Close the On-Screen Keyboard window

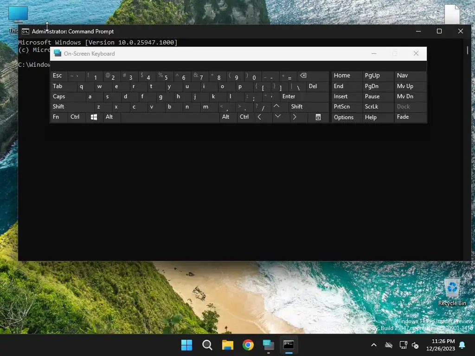[x=416, y=54]
